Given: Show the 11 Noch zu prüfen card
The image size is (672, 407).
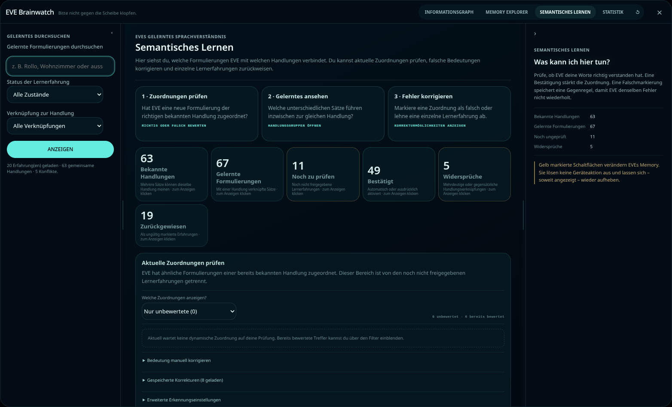Looking at the screenshot, I should click(x=323, y=174).
